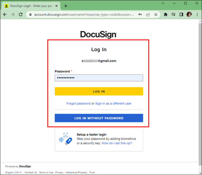Open the Trust footer link
Screen dimensions: 202x175
92,172
